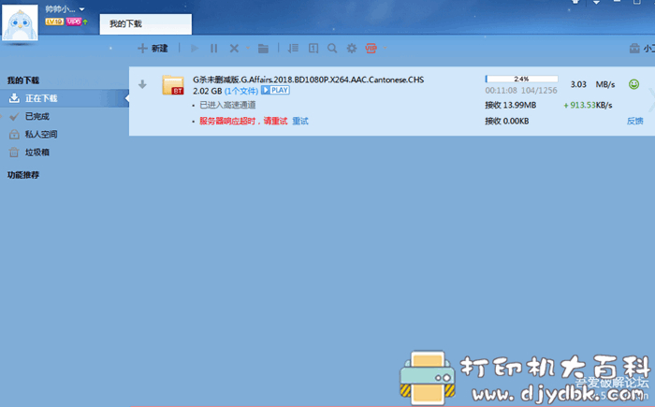
Task: Click the downloading arrow icon left of the task
Action: (142, 84)
